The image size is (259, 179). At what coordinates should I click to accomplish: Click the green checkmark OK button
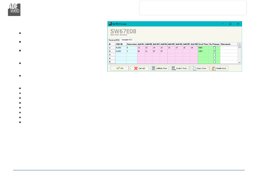tap(119, 68)
